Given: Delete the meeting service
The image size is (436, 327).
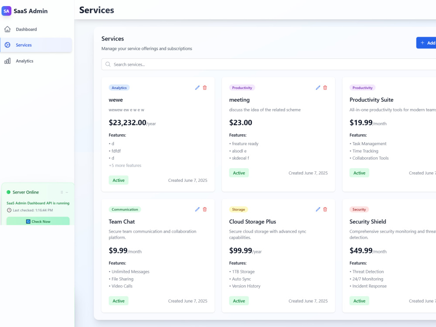Looking at the screenshot, I should click(325, 88).
